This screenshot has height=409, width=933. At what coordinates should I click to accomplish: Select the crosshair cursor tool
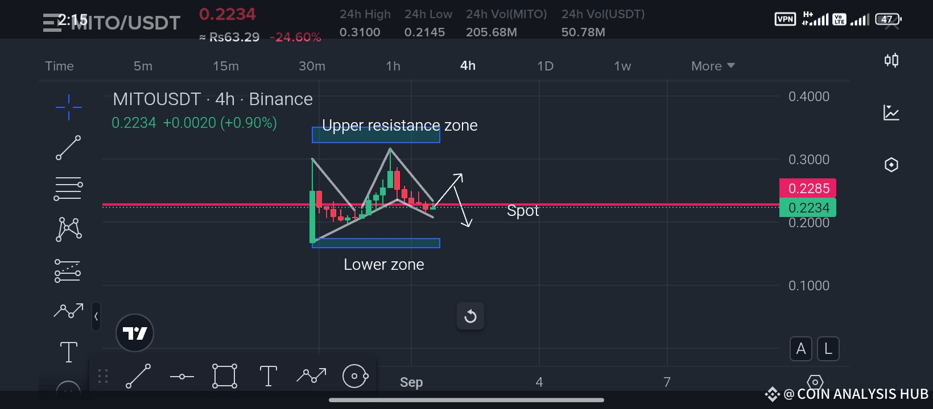[x=69, y=107]
